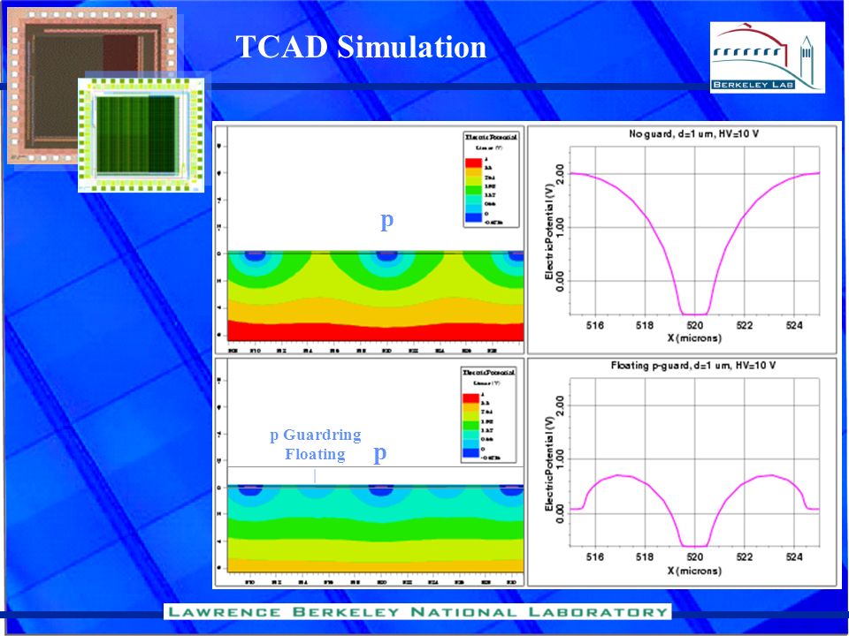The width and height of the screenshot is (849, 636).
Task: Click the large "p" label in the lower contour plot
Action: [x=380, y=453]
